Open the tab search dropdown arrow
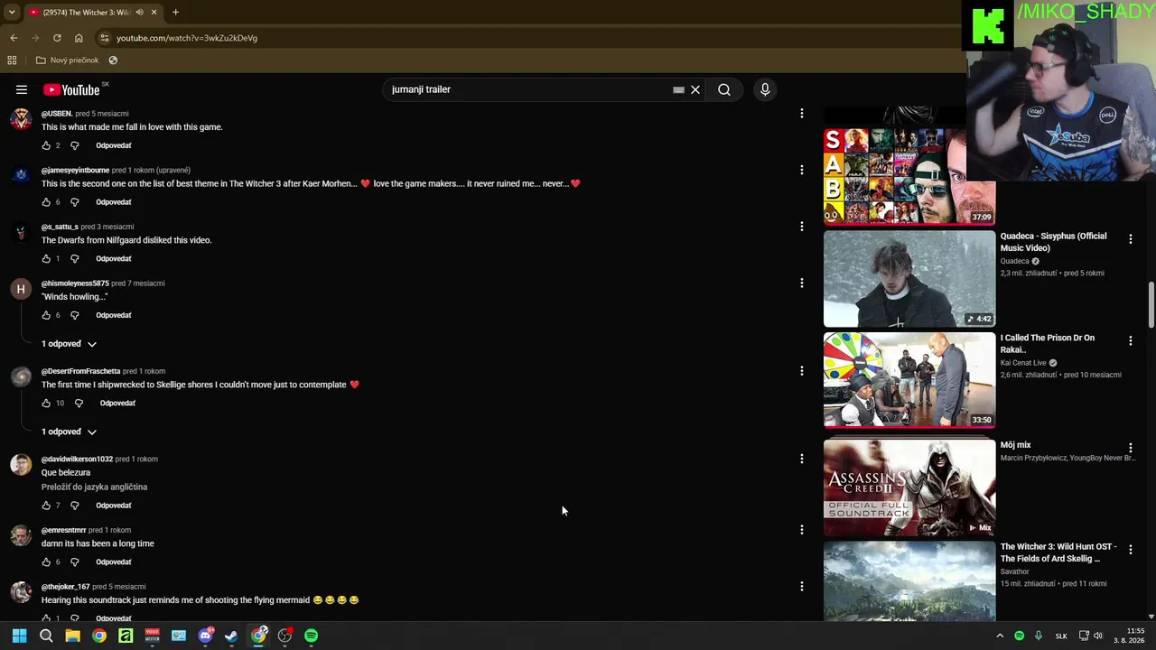The image size is (1156, 650). (x=11, y=13)
